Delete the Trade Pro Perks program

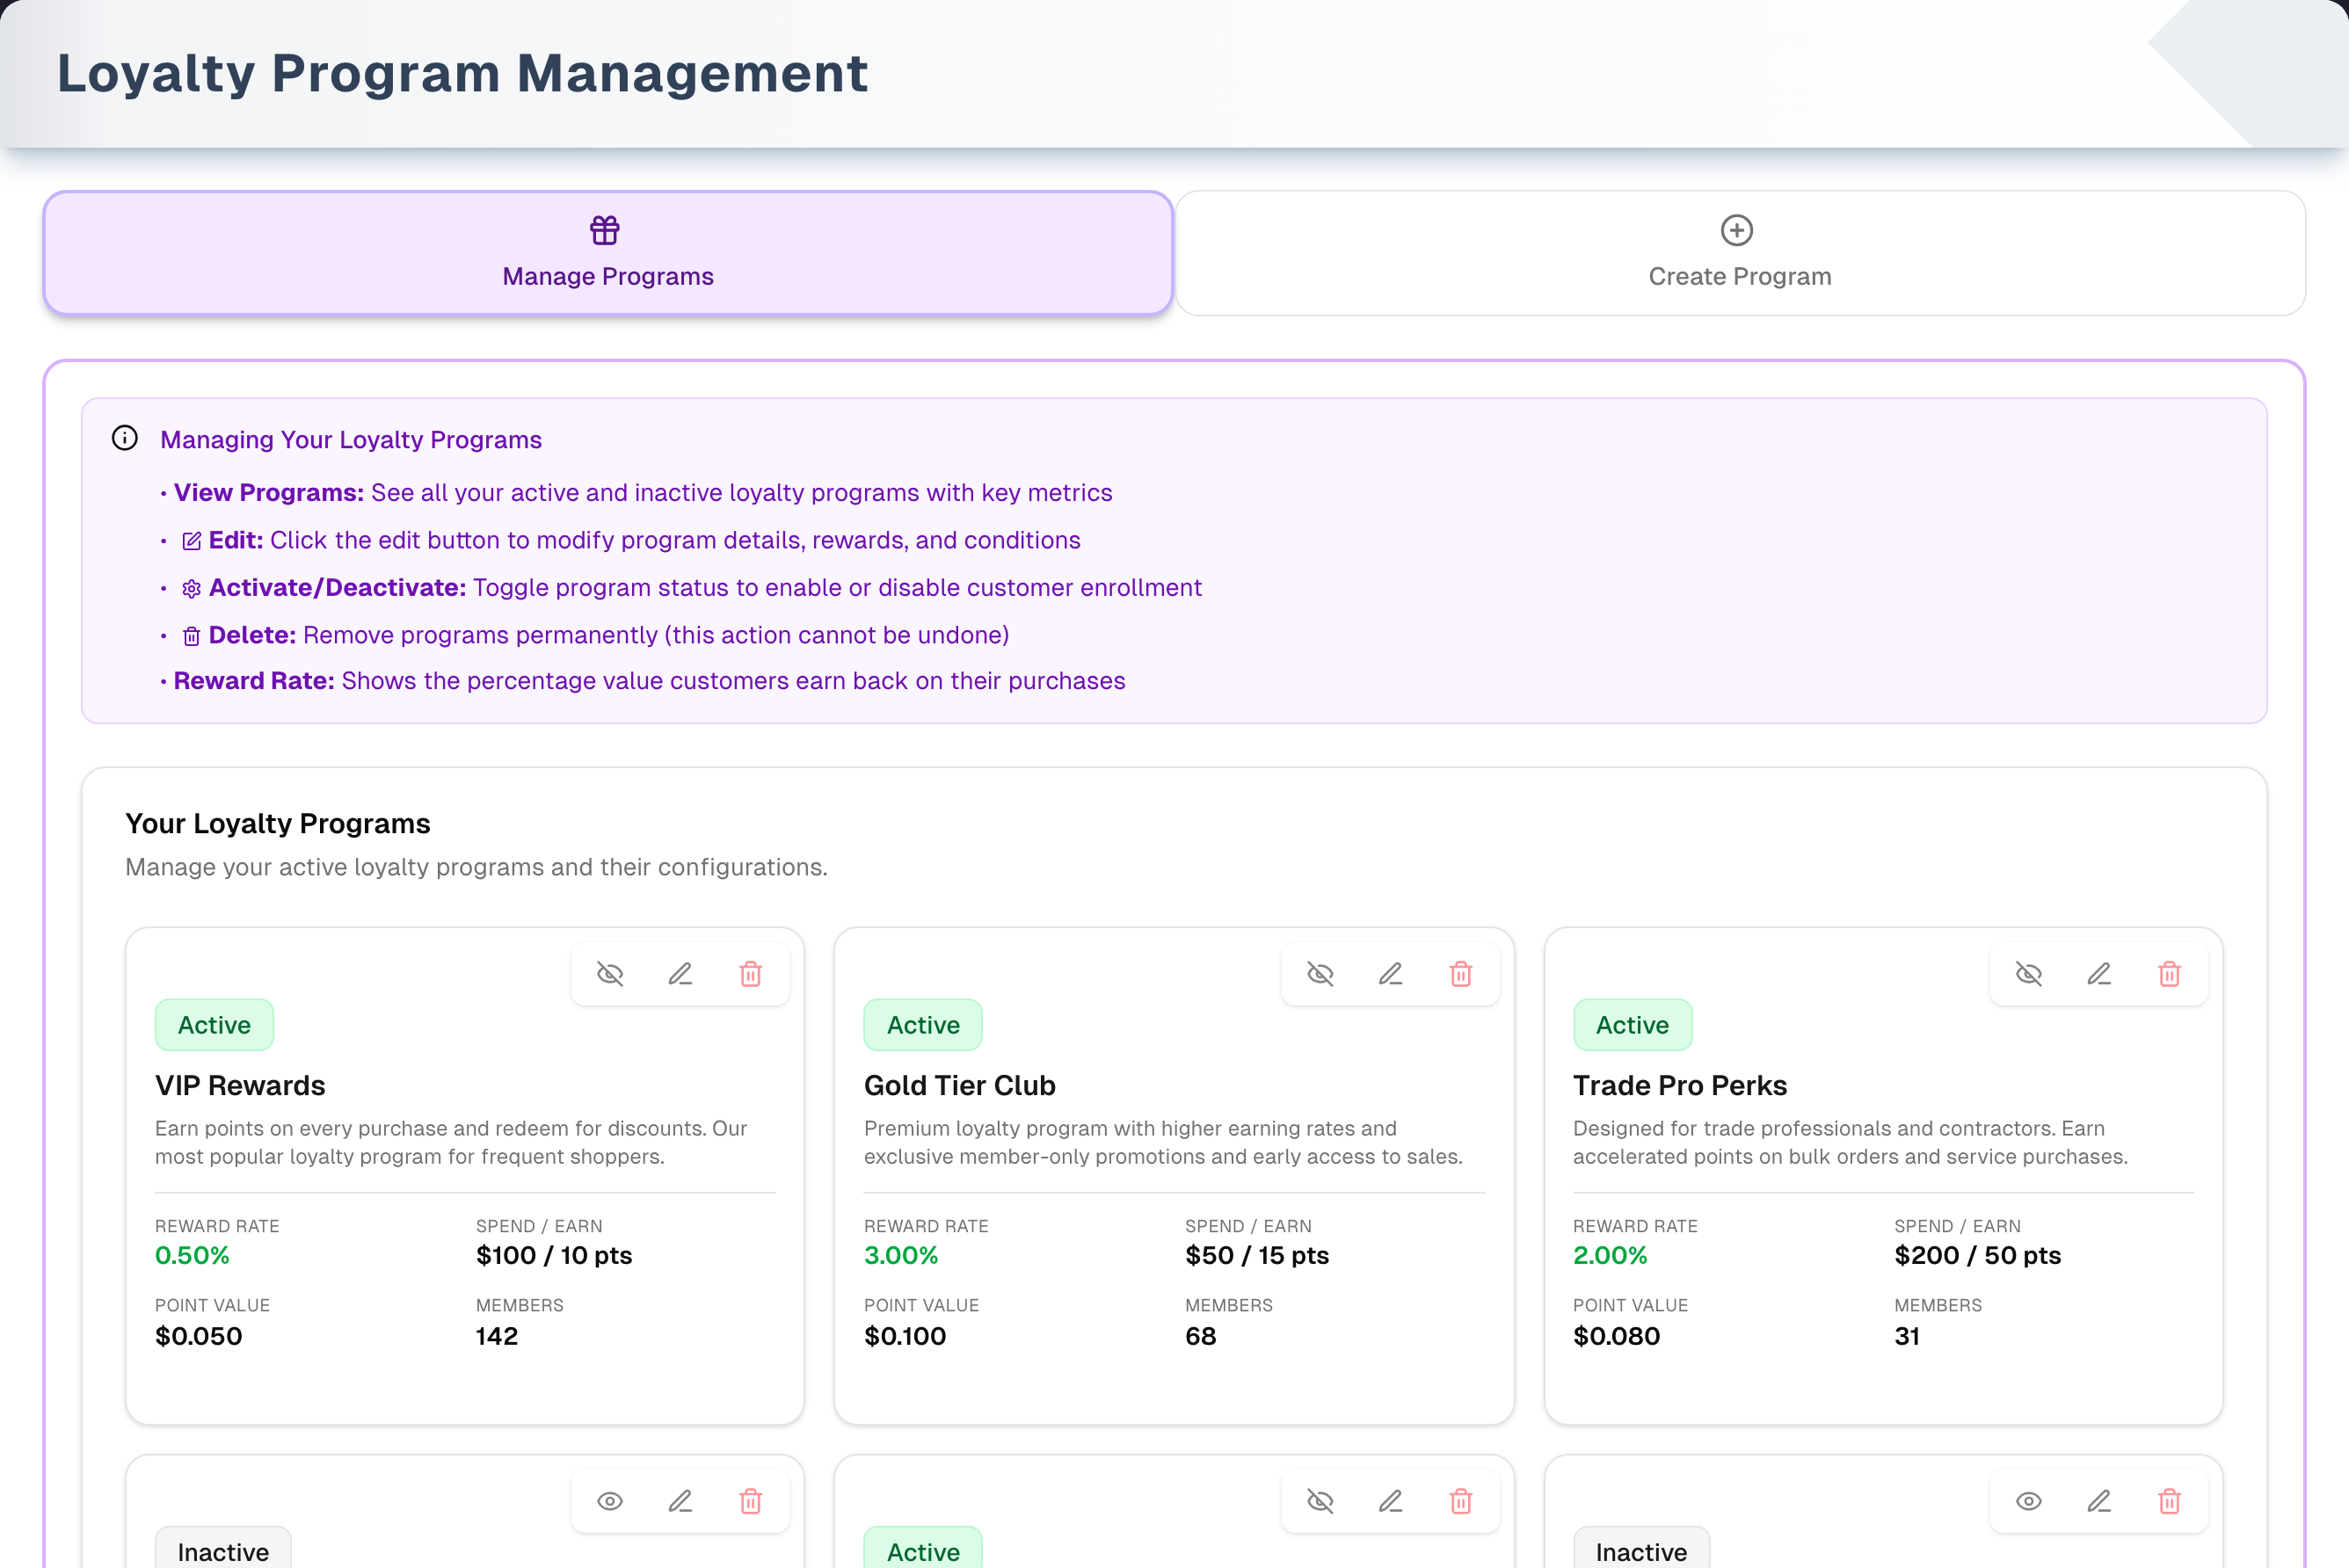tap(2169, 974)
